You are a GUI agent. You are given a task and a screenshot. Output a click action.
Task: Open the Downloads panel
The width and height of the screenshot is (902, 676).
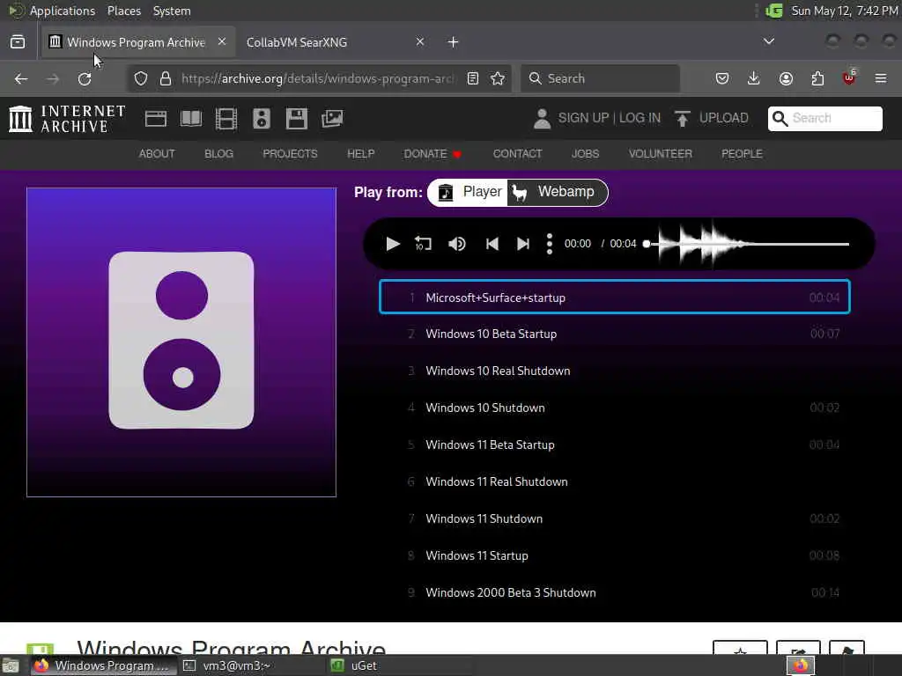click(x=754, y=78)
